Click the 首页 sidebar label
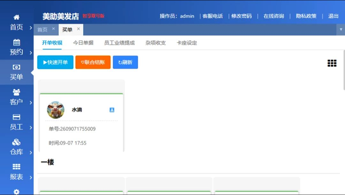 point(17,27)
